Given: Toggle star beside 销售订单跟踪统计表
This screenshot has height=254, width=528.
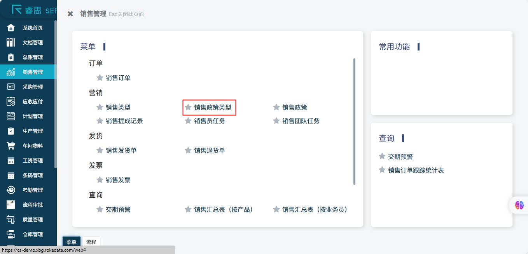Looking at the screenshot, I should [x=382, y=170].
